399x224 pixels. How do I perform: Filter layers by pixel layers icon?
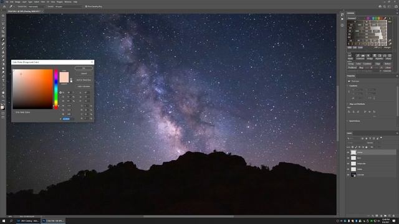363,138
